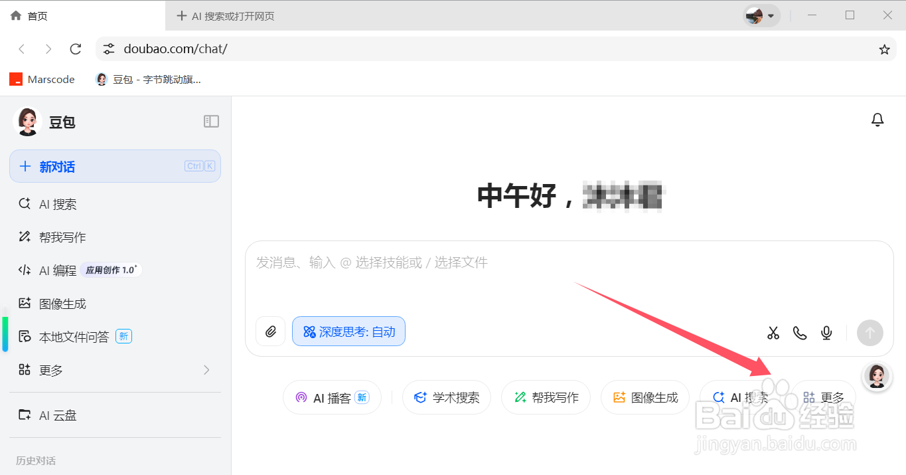Activate microphone voice input
The image size is (906, 475).
pos(826,333)
